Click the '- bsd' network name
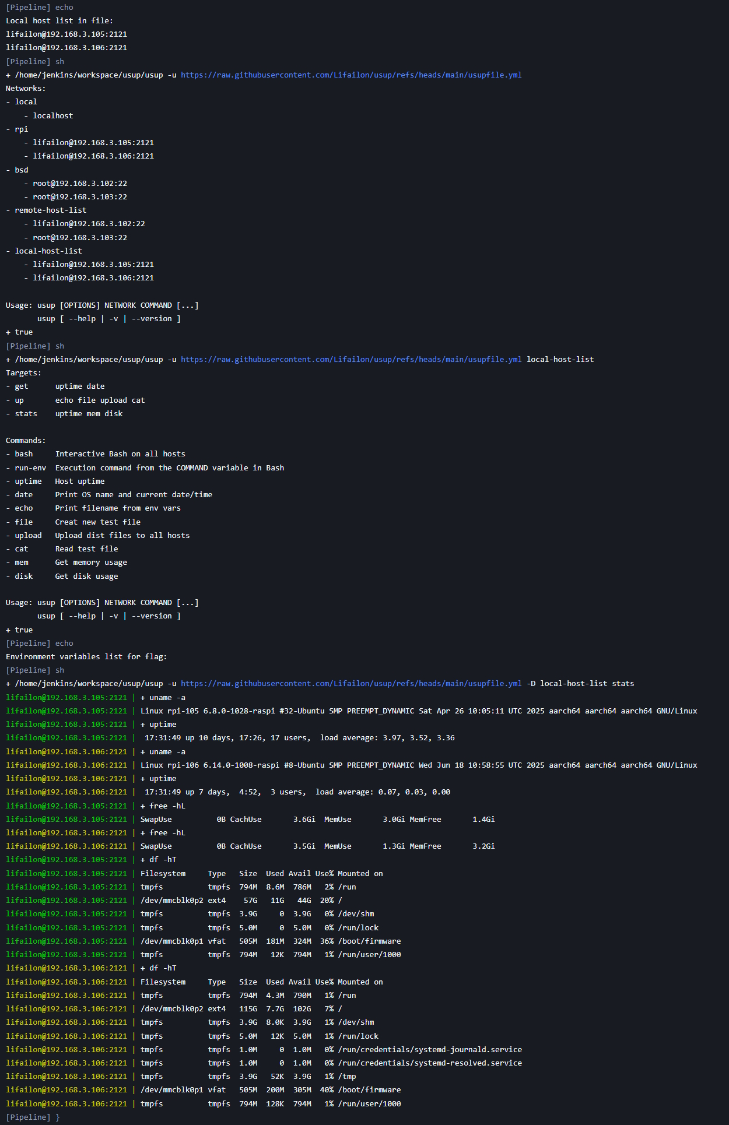This screenshot has height=1125, width=729. 17,170
